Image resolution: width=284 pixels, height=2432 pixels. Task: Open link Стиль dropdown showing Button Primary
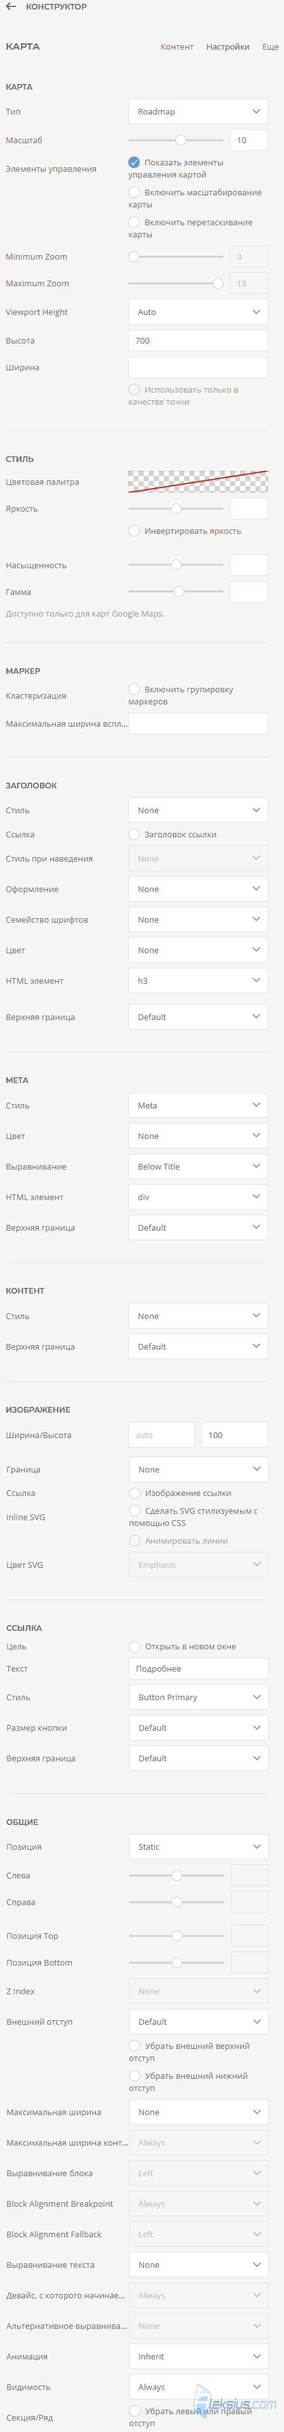[198, 1698]
